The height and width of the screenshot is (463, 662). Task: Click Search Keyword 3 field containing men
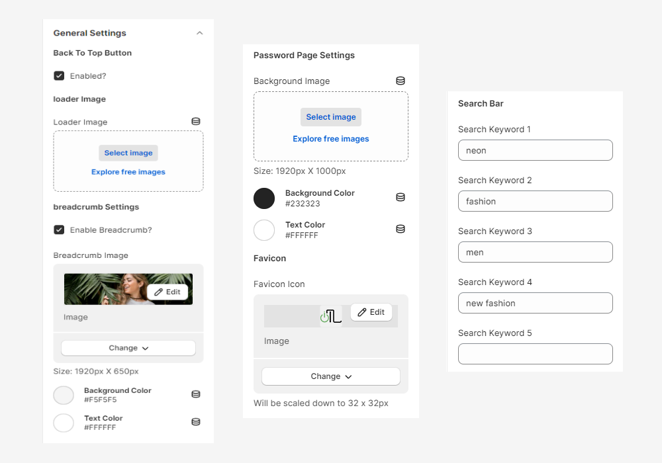(536, 252)
